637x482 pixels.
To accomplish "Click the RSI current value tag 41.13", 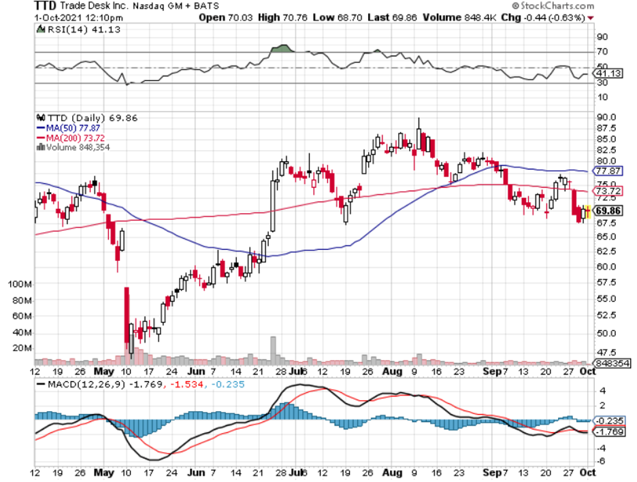I will coord(608,74).
